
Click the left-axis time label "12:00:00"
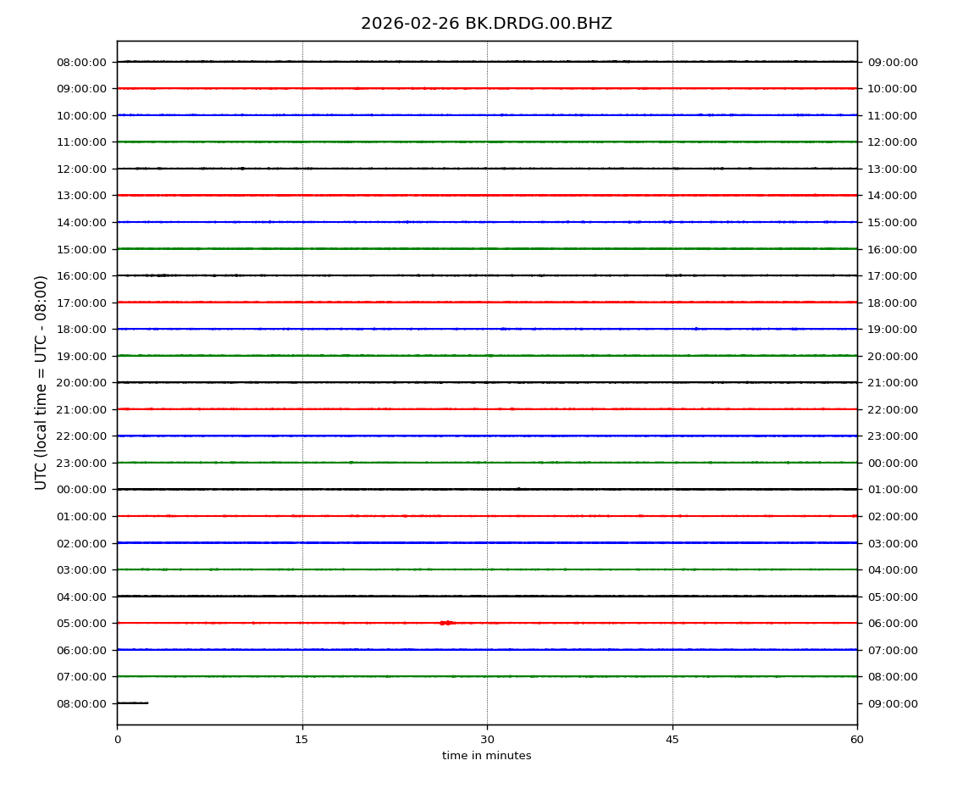81,169
